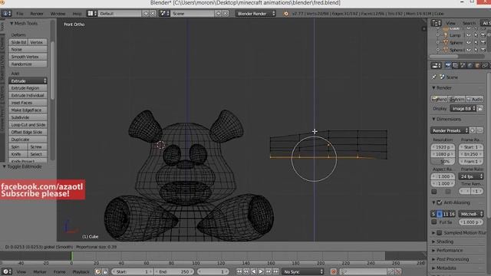Open the 24 fps frame rate dropdown

point(471,176)
